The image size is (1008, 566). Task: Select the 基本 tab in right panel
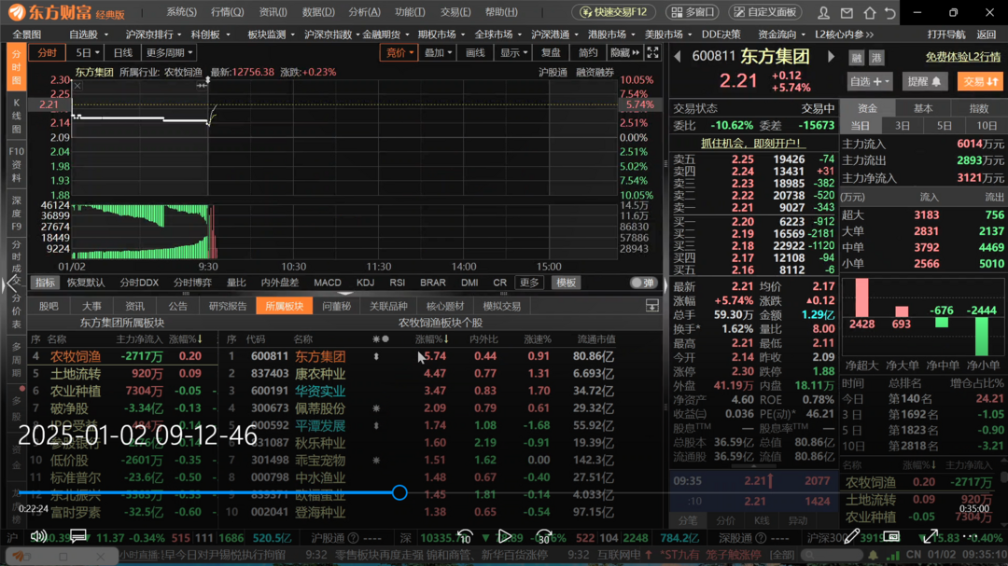pos(923,108)
